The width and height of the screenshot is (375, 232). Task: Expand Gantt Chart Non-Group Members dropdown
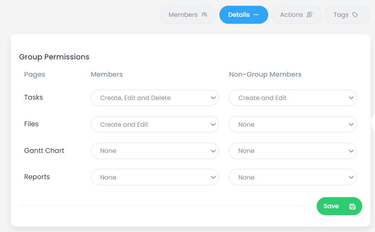293,151
